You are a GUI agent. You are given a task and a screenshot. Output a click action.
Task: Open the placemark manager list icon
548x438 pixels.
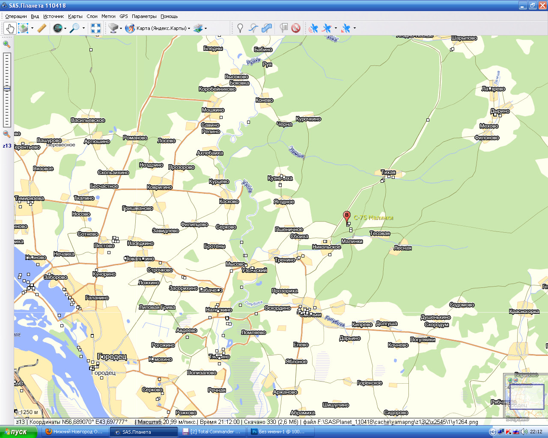coord(283,28)
